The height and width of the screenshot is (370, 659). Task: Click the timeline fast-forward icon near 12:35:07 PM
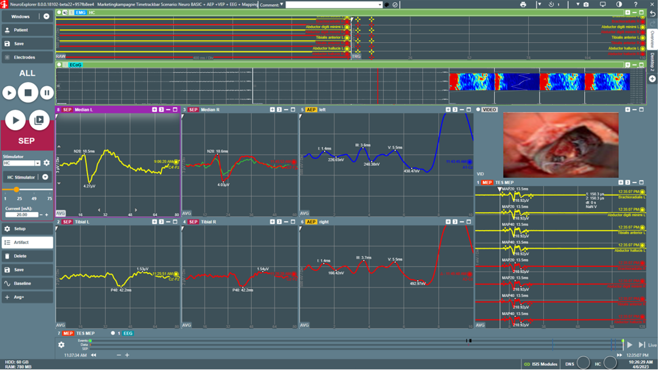point(620,356)
